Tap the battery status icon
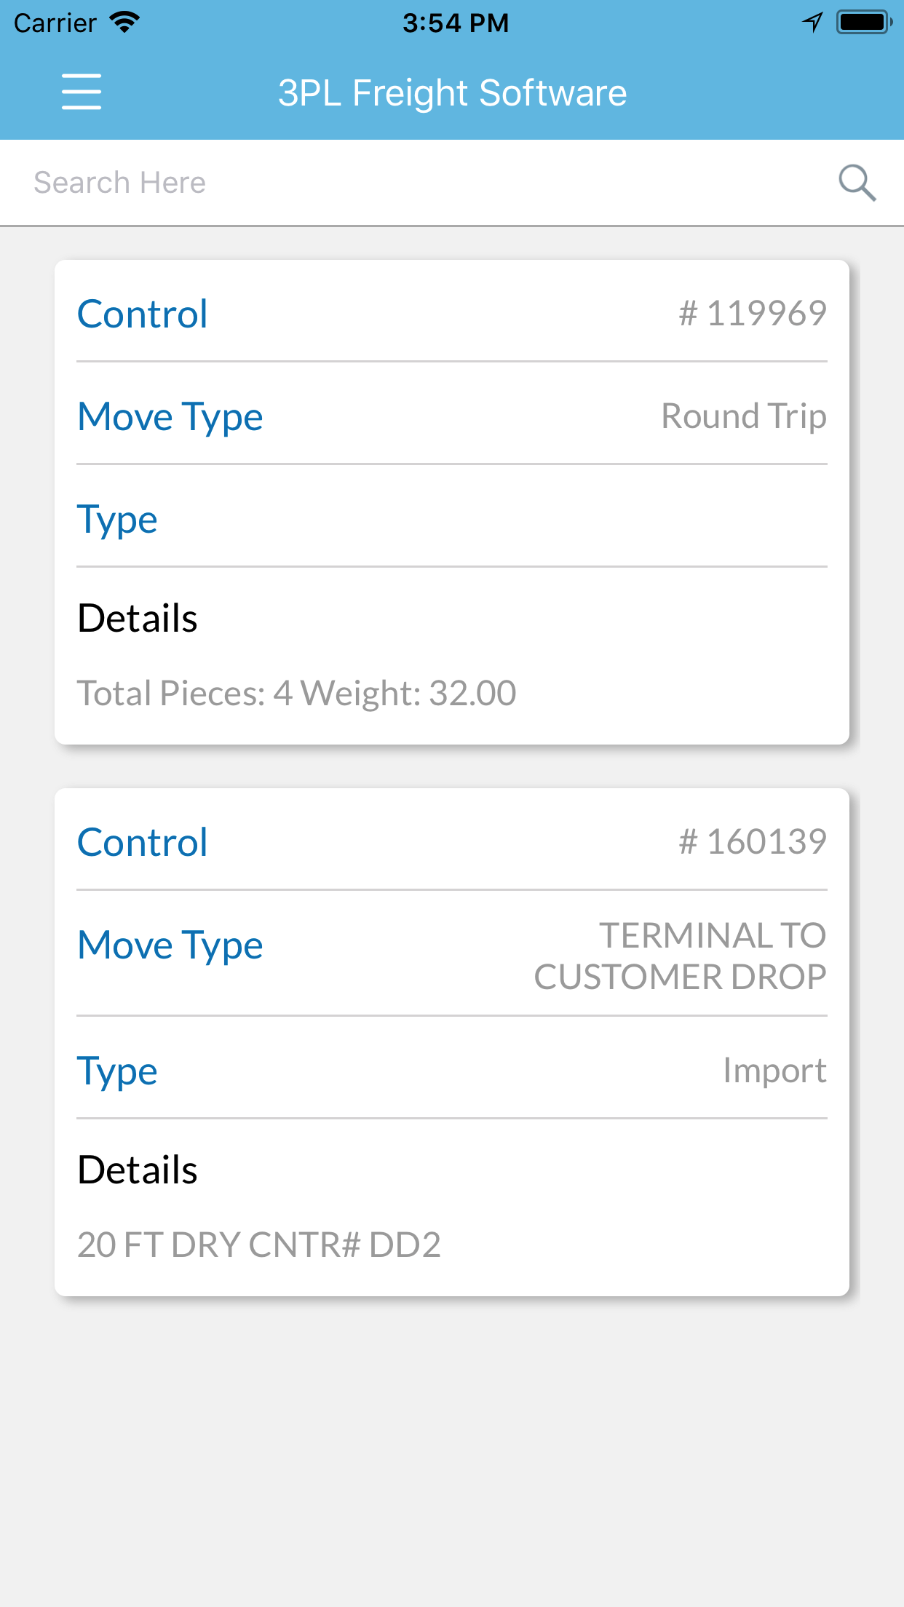904x1607 pixels. coord(864,23)
